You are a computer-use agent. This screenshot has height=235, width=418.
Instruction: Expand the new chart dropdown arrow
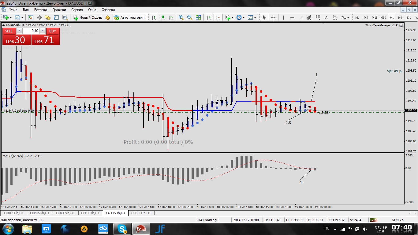(x=11, y=17)
